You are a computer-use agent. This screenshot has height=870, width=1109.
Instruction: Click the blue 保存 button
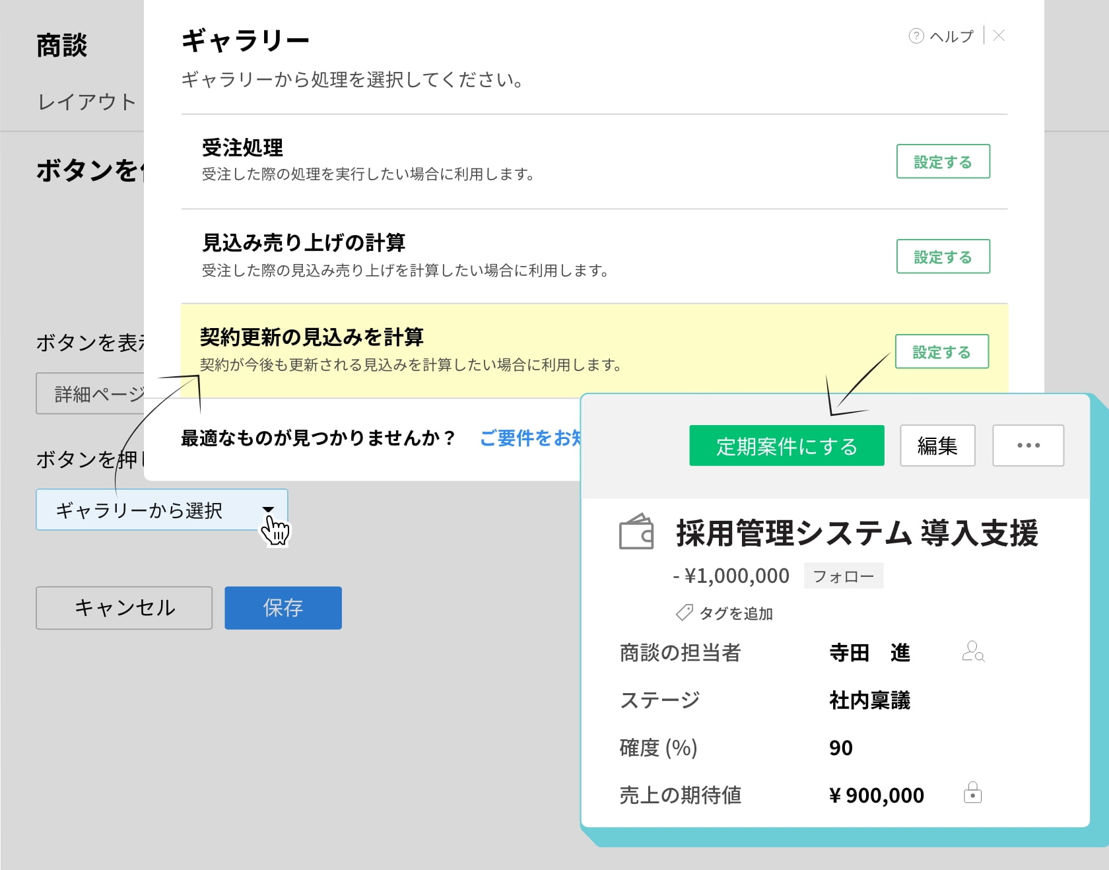(x=283, y=607)
